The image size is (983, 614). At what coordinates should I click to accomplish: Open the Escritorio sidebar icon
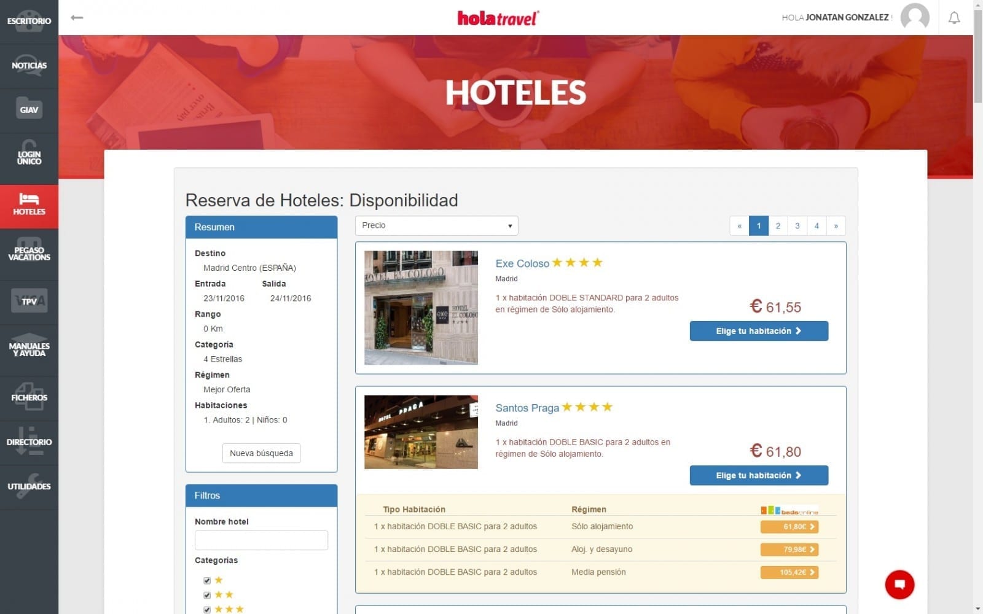29,21
